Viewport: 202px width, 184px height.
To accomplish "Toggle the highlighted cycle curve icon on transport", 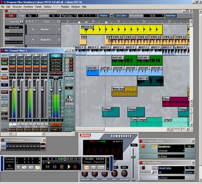I will tap(38, 167).
